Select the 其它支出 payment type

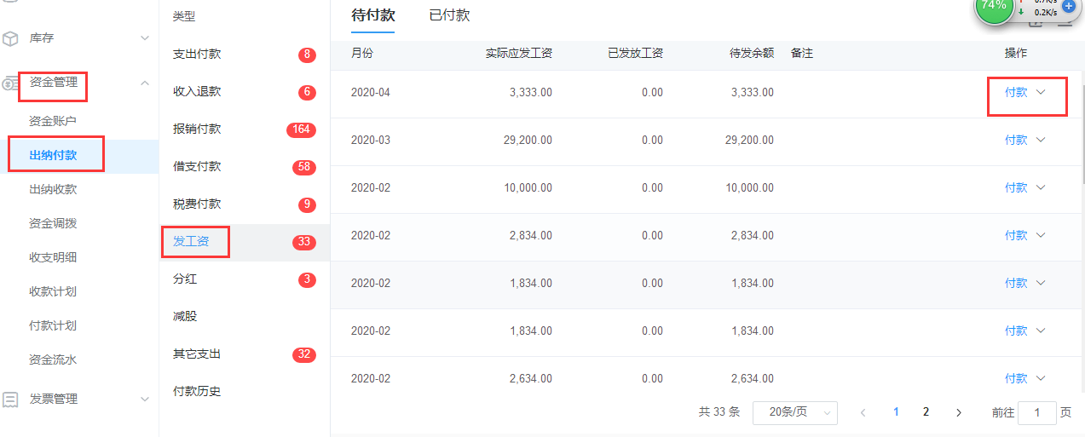tap(245, 354)
